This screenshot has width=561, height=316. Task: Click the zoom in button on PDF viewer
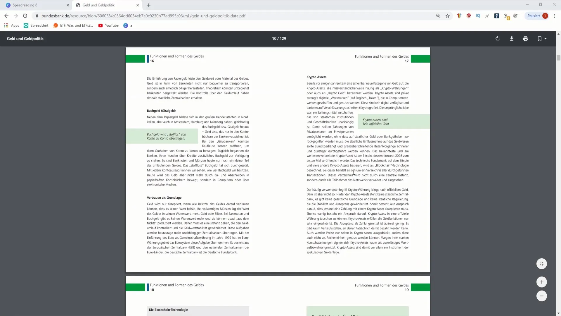pos(541,282)
